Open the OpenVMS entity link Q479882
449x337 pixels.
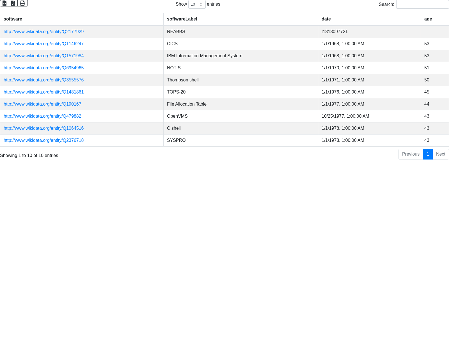(42, 116)
